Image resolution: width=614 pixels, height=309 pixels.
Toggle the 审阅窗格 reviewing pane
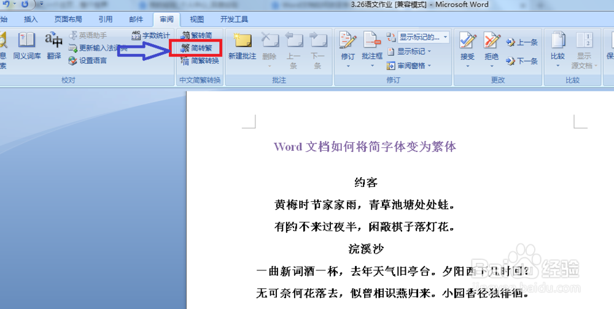pos(406,66)
